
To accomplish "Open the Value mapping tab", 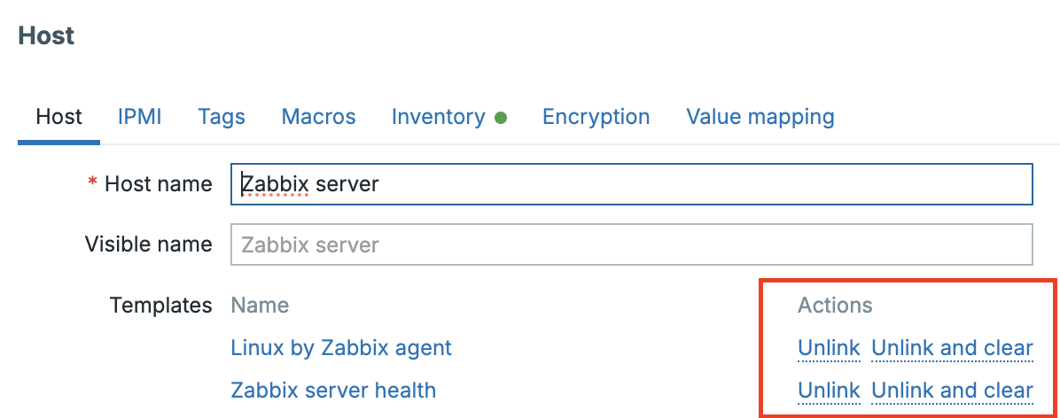I will (760, 117).
